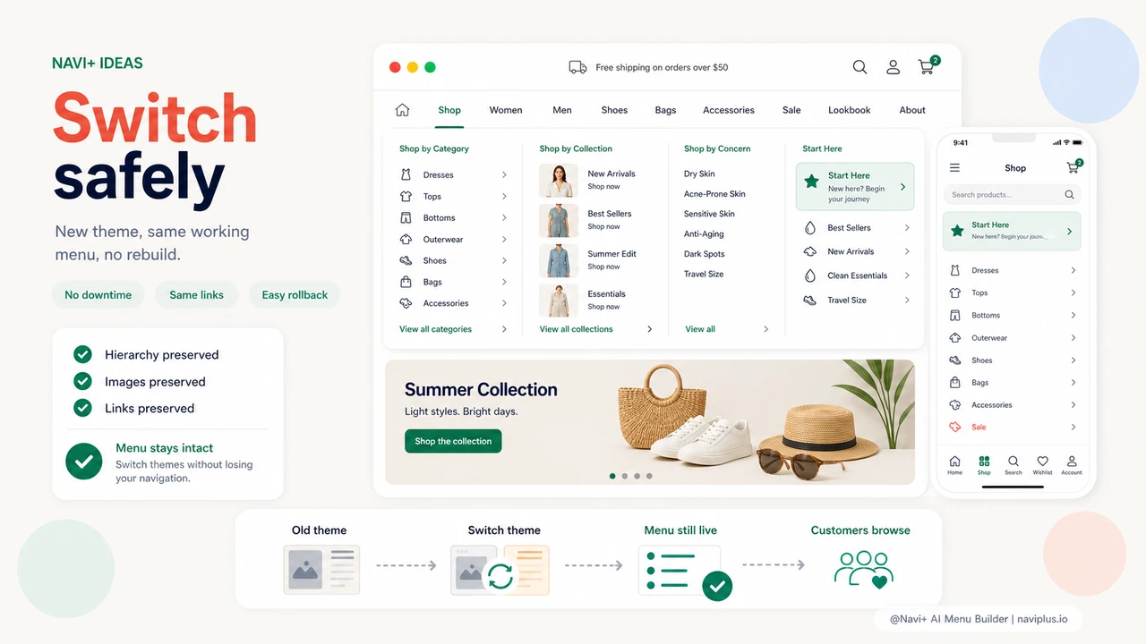The width and height of the screenshot is (1146, 644).
Task: Click the Shoes icon in desktop category list
Action: 406,260
